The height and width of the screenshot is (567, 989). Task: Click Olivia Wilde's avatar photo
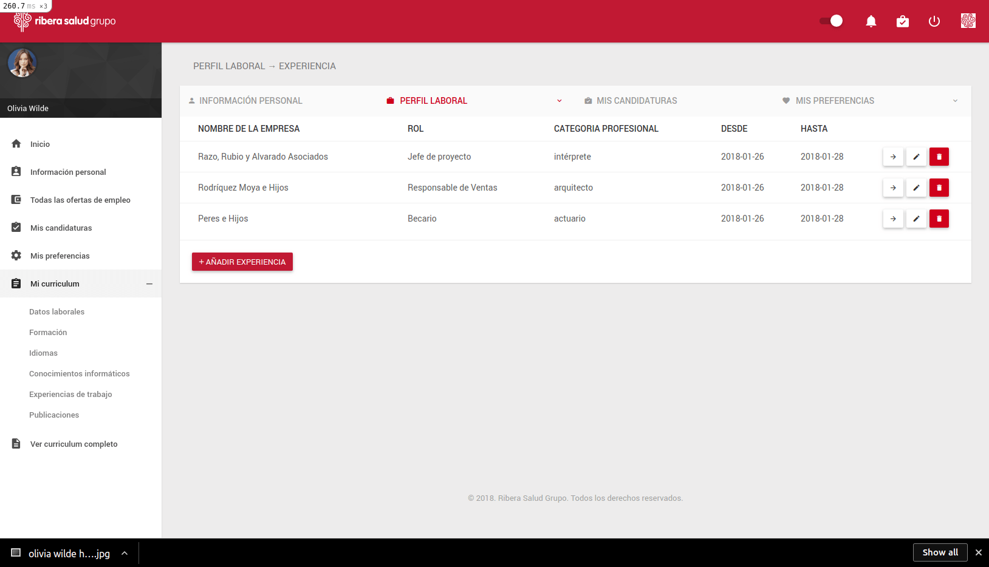click(x=22, y=63)
